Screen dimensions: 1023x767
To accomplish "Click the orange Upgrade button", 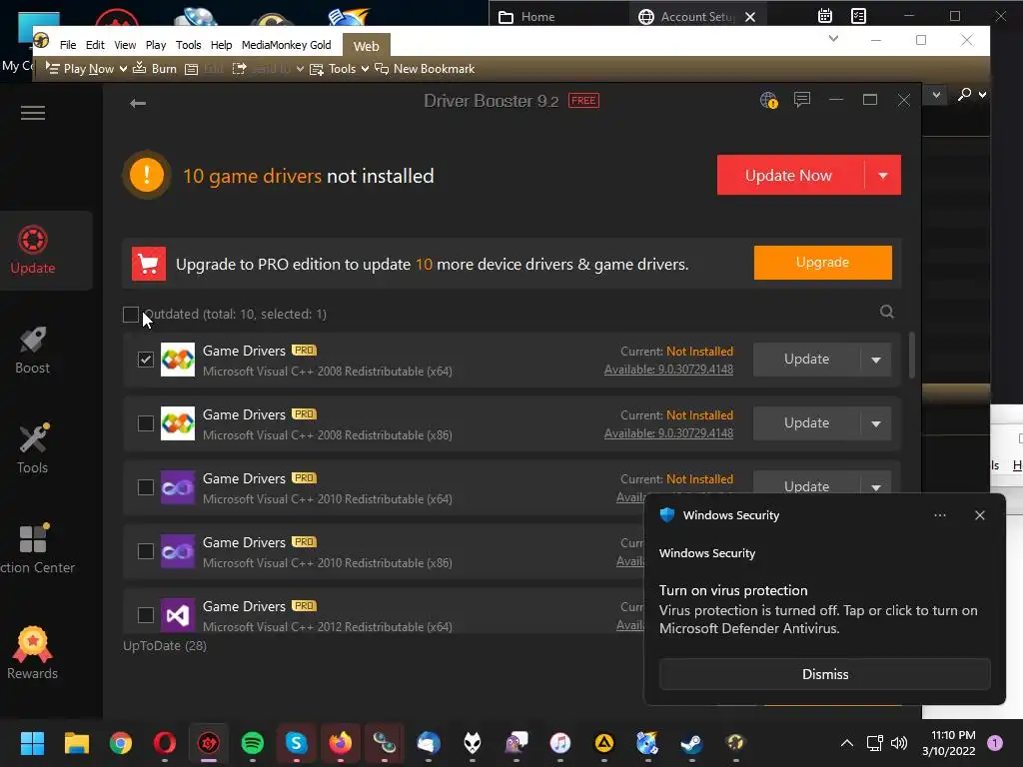I will coord(823,263).
